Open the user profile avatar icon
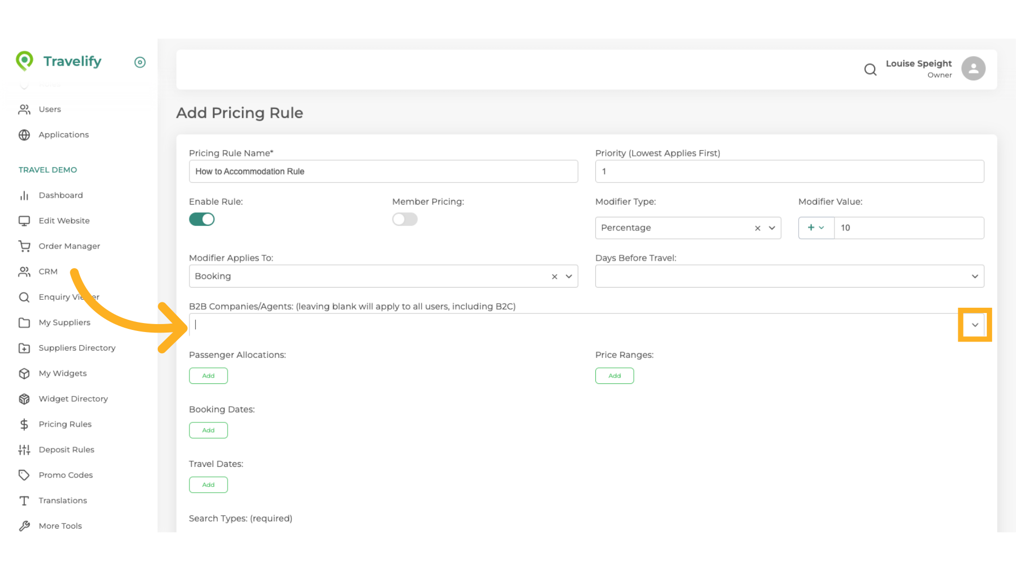This screenshot has width=1016, height=571. [x=973, y=69]
